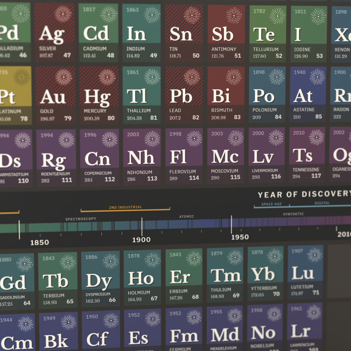Click the electron shell diagram on the Holmium card
Screen dimensions: 351x351
coord(153,260)
